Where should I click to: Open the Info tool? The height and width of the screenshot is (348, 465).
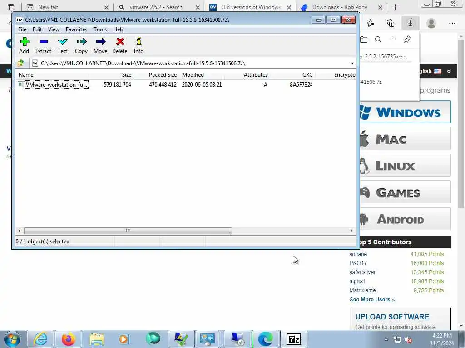139,45
